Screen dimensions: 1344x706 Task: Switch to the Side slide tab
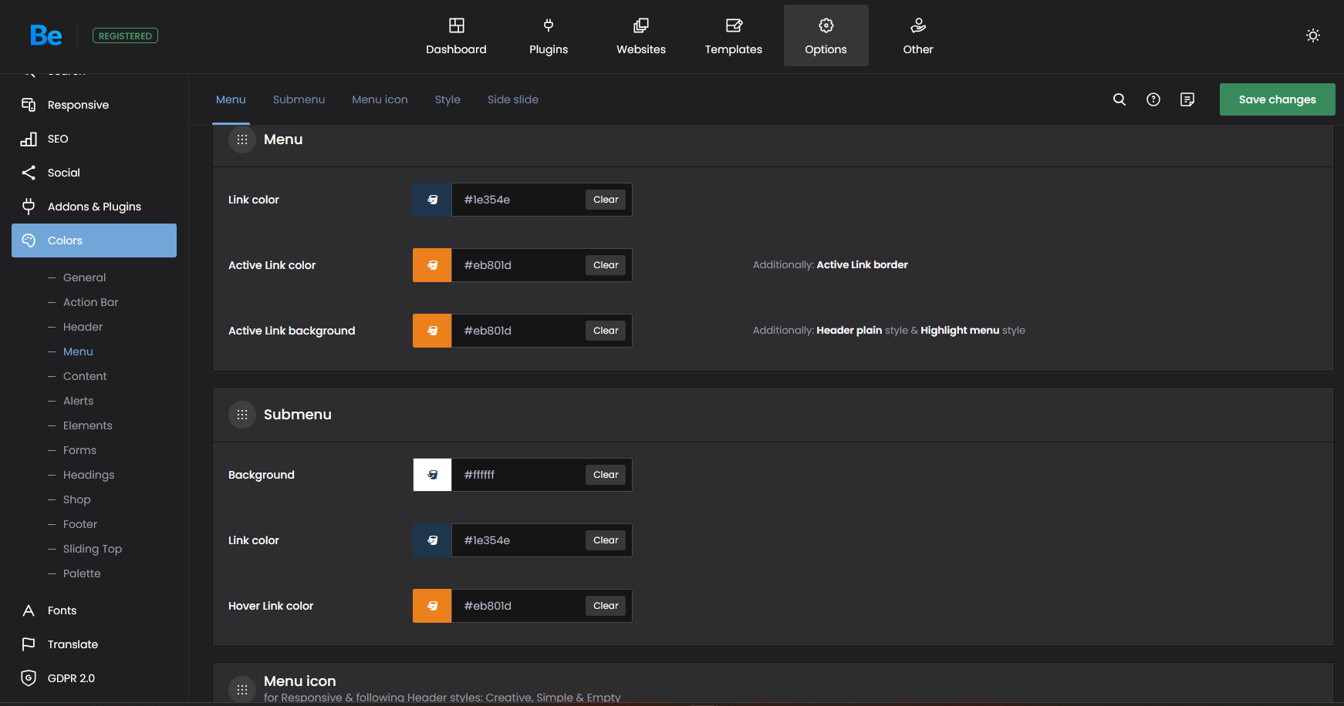(512, 99)
